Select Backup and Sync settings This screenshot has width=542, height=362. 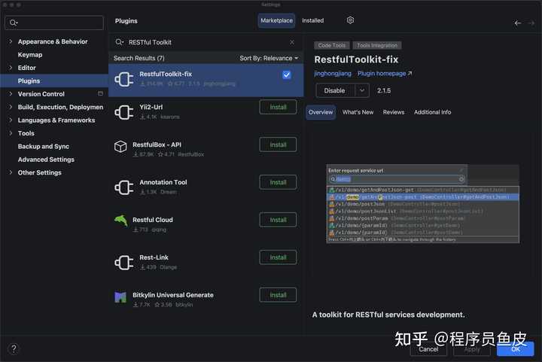coord(44,147)
